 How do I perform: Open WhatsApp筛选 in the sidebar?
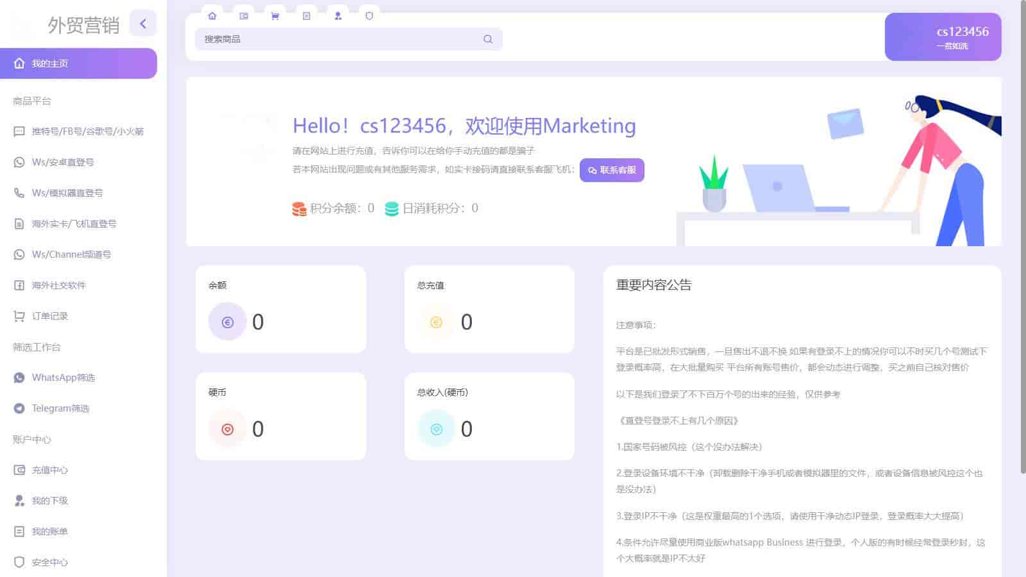tap(63, 378)
